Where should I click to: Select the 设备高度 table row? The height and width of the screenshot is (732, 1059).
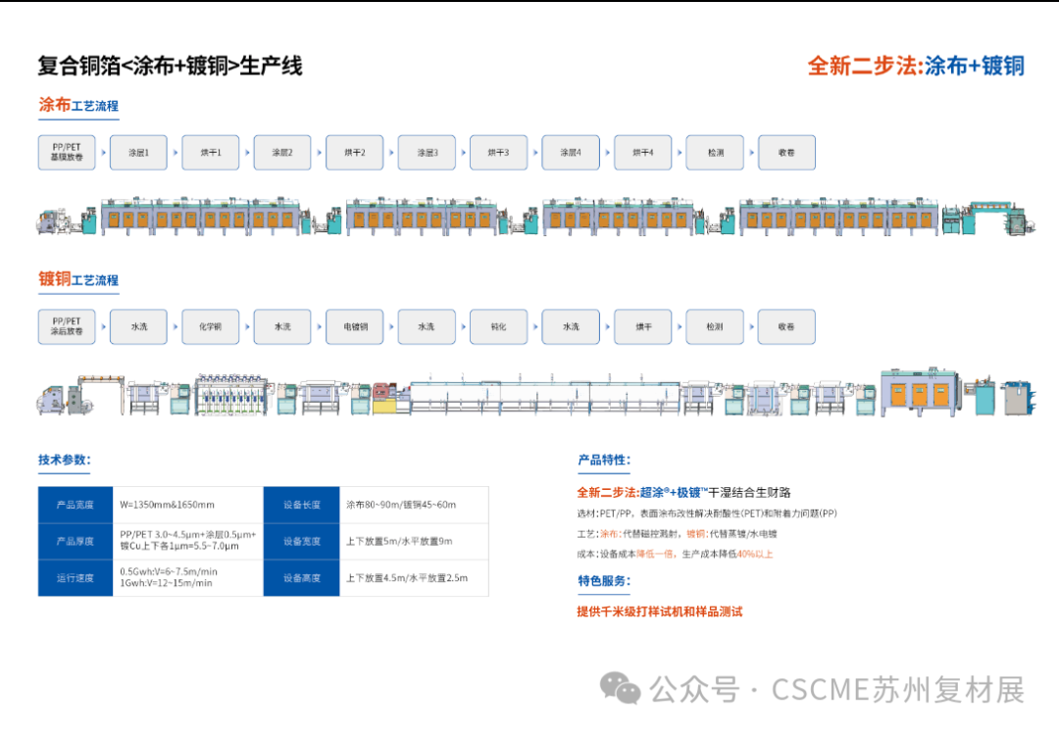pyautogui.click(x=302, y=577)
